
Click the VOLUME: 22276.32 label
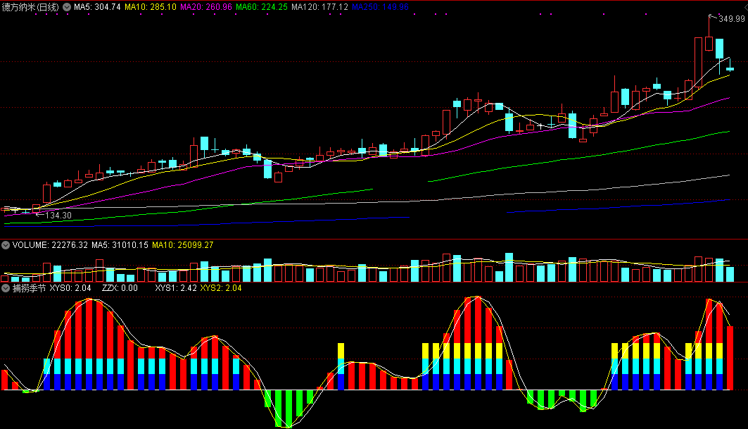(50, 245)
